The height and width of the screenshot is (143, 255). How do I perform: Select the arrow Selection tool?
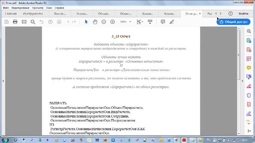pyautogui.click(x=86, y=22)
